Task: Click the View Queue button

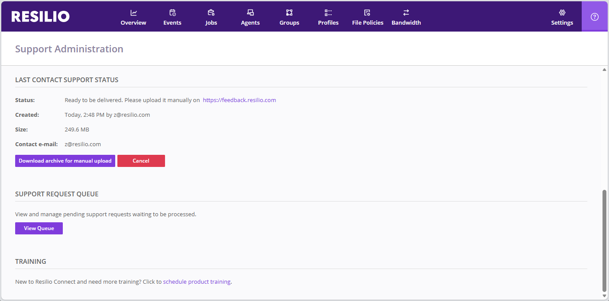Action: [x=39, y=228]
